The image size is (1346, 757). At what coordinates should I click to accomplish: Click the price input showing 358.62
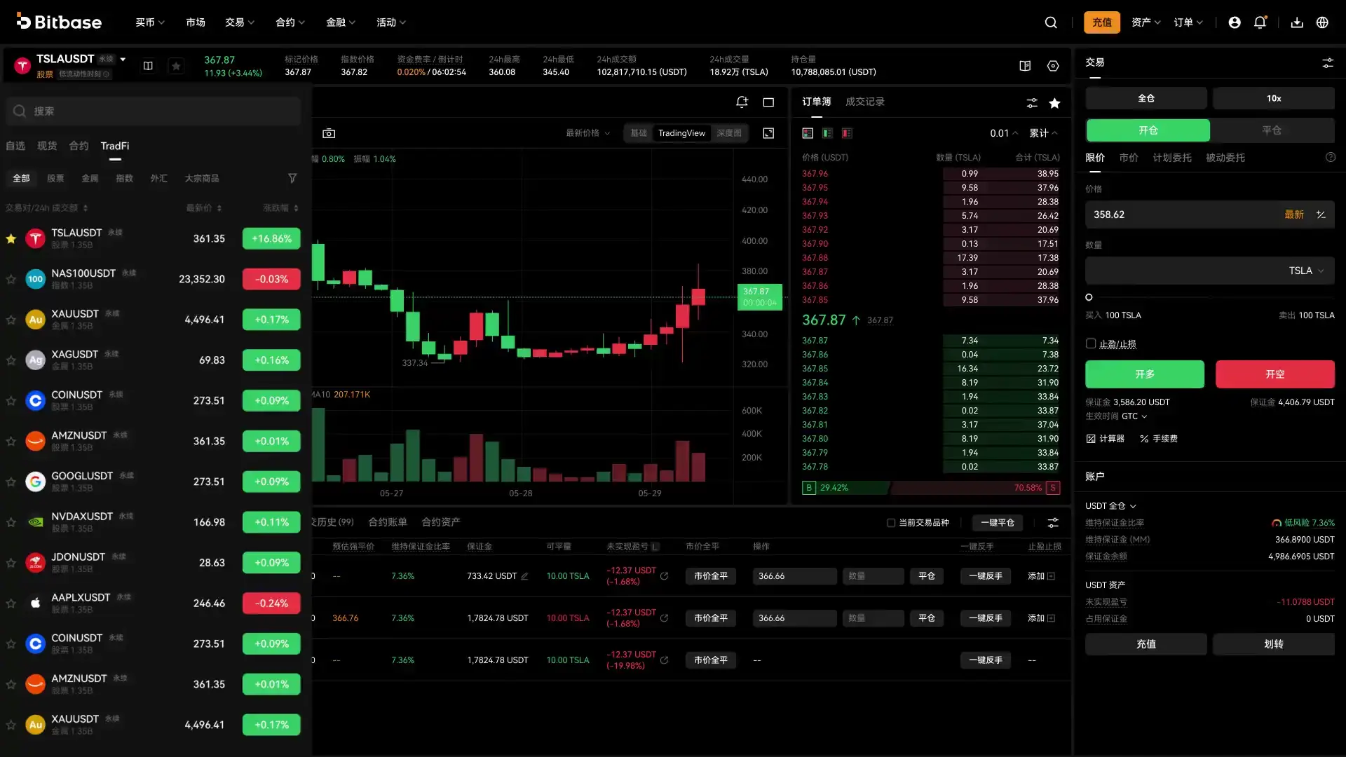(x=1210, y=214)
